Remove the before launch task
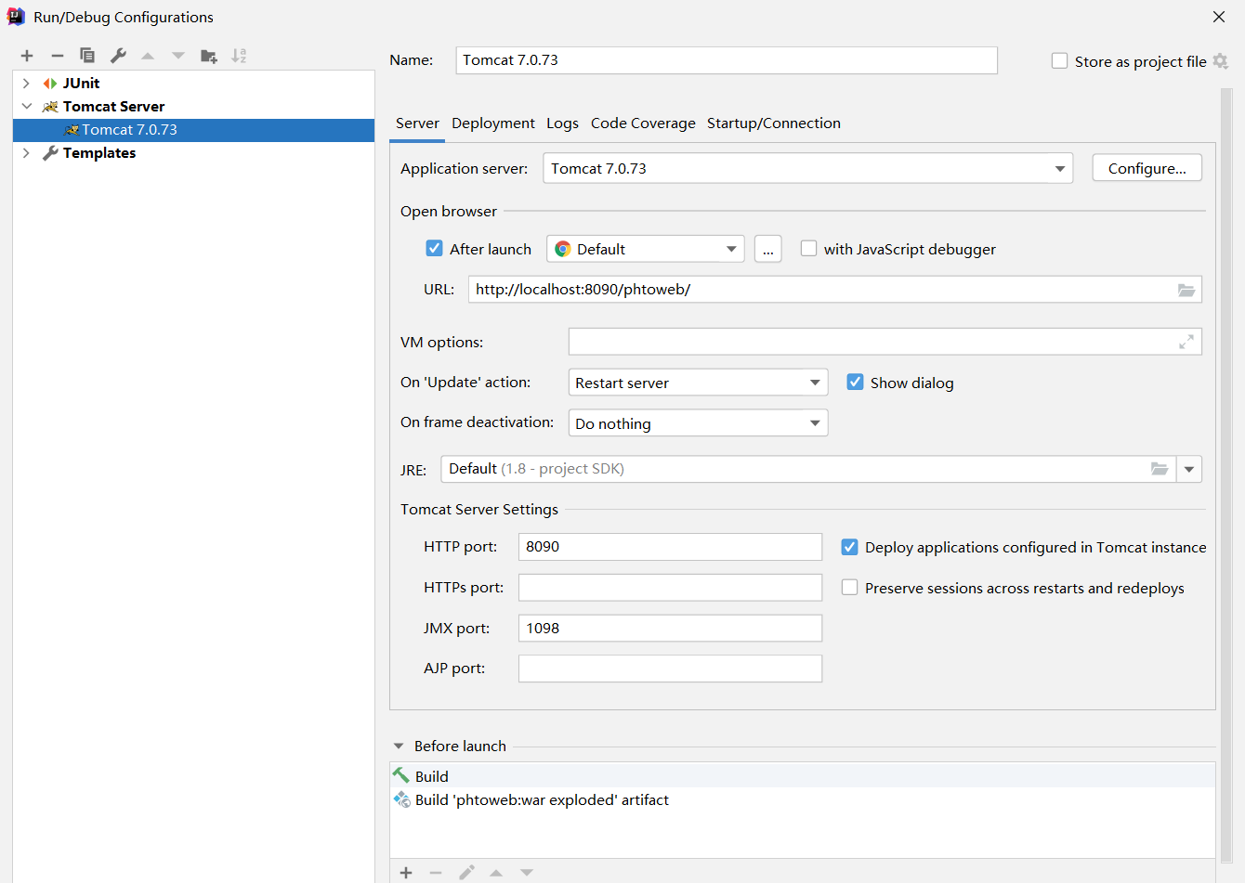 [436, 872]
